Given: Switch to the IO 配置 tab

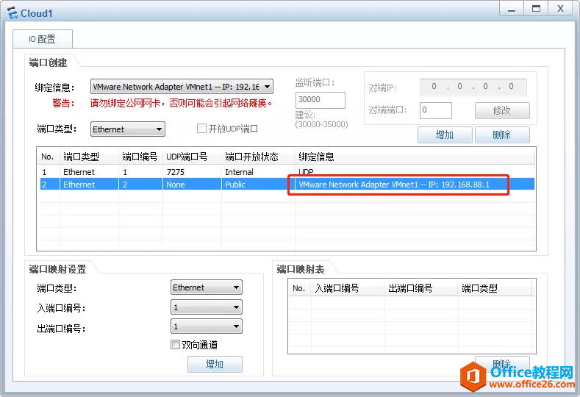Looking at the screenshot, I should (42, 39).
